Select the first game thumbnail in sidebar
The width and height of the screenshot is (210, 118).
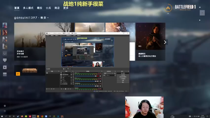point(5,25)
